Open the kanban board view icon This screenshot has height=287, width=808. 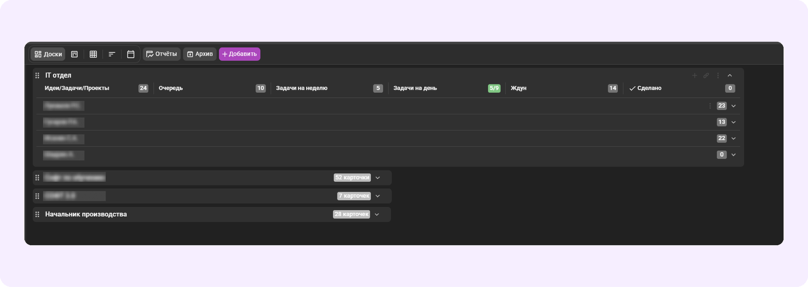tap(74, 54)
